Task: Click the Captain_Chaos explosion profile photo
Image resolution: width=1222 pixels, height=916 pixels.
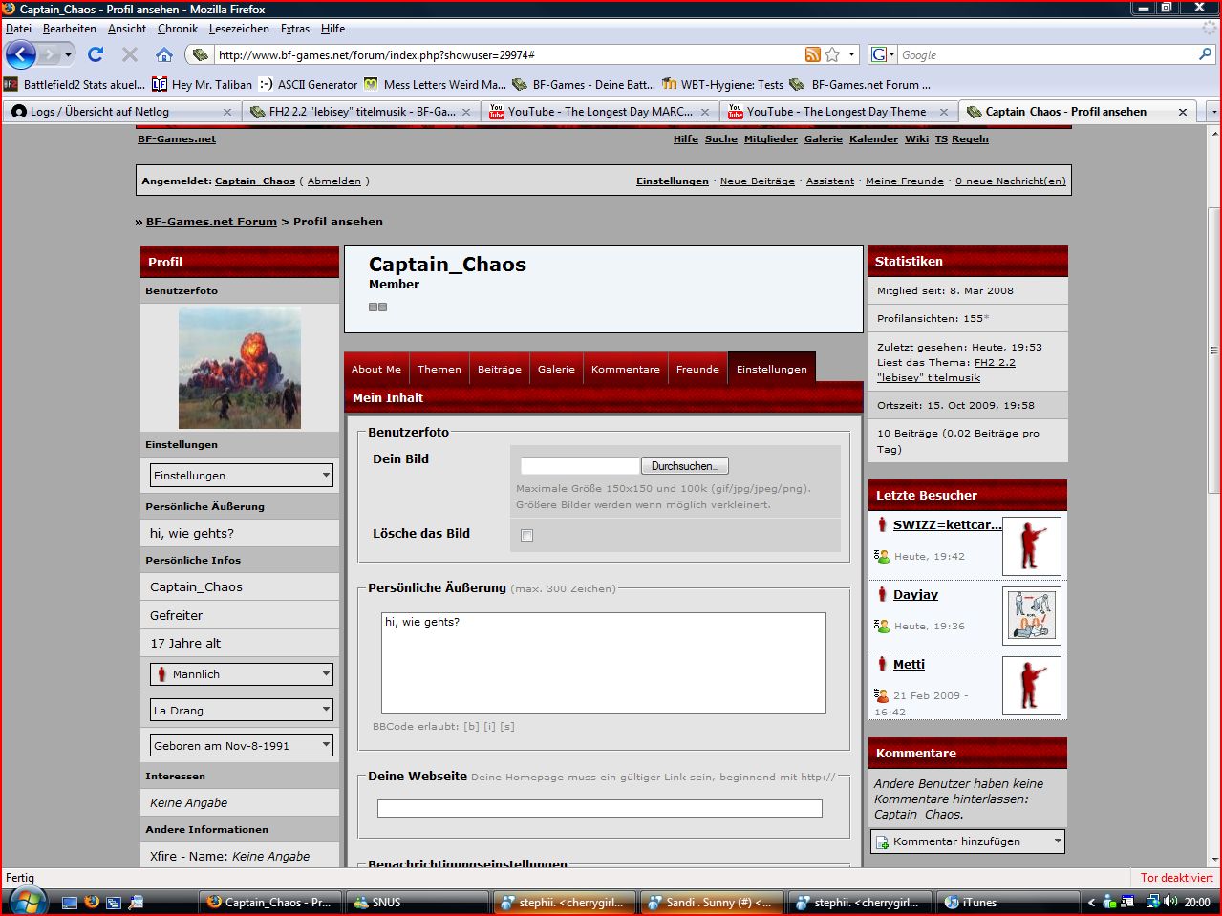Action: (x=240, y=368)
